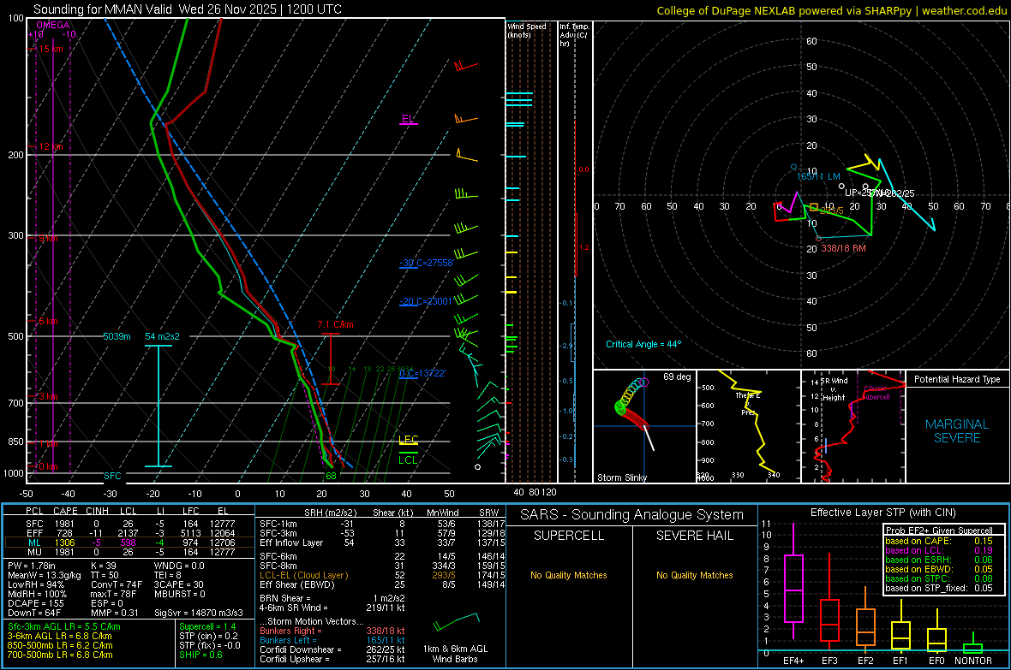Click the red wind barb near 100 mb
1011x670 pixels.
[x=465, y=65]
